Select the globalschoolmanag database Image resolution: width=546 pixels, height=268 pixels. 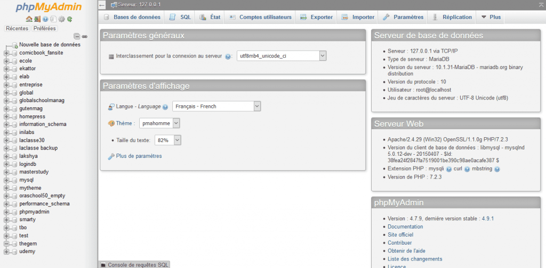[x=42, y=100]
